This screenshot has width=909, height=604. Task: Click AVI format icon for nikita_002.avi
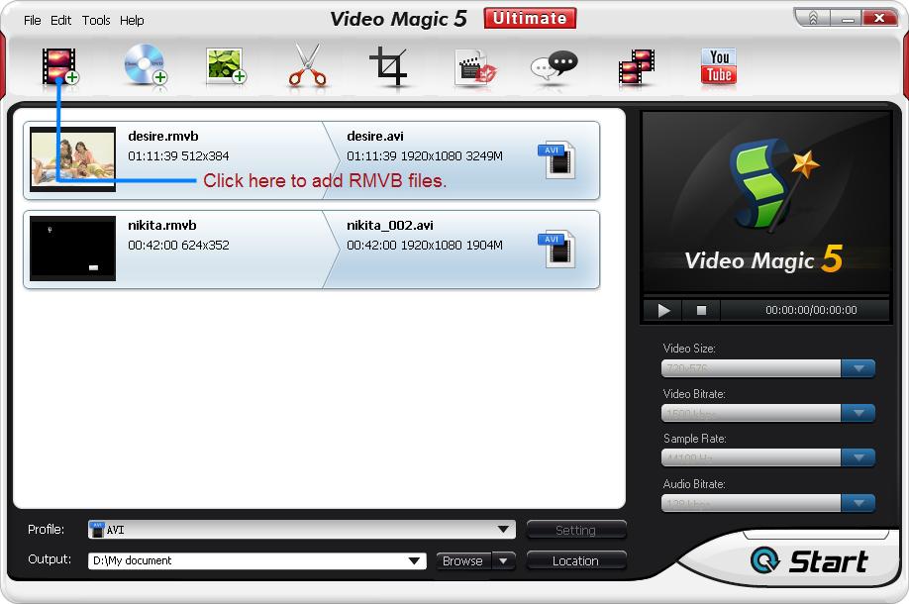556,249
